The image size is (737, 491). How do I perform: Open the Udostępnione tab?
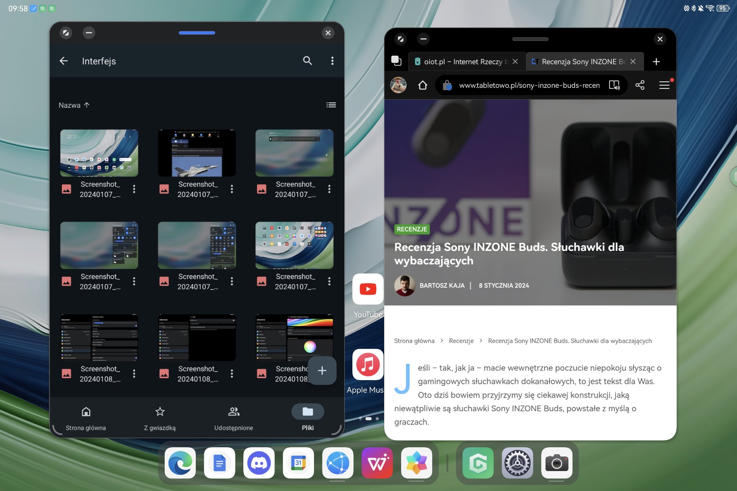coord(233,418)
